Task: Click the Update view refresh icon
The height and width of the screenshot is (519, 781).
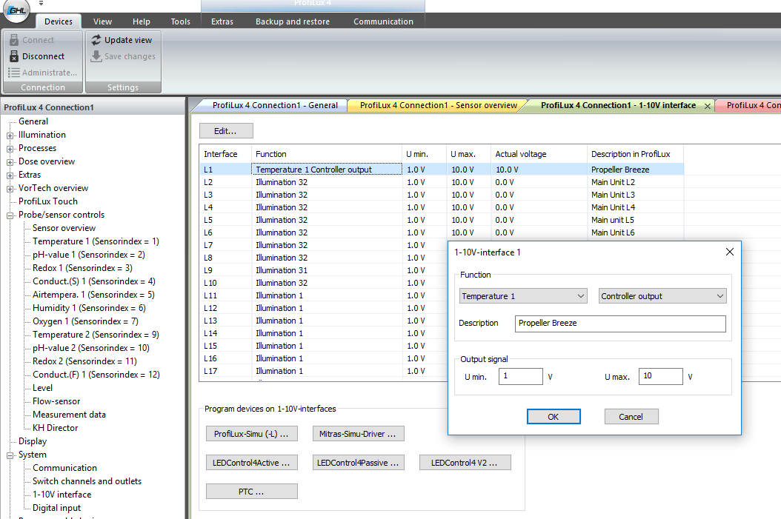Action: 96,40
